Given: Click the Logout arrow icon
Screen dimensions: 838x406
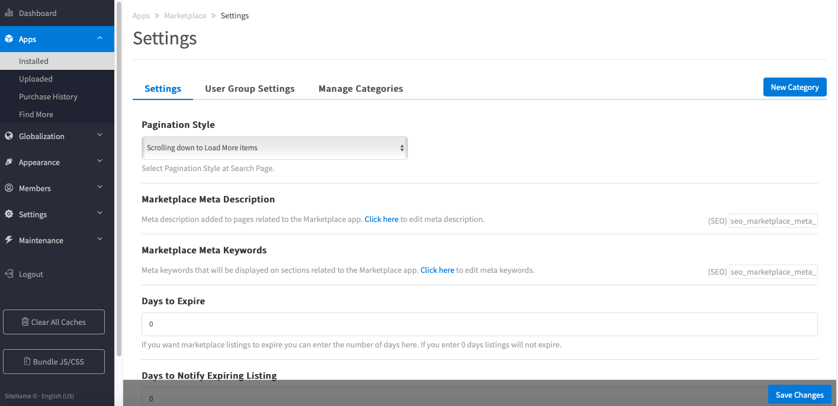Looking at the screenshot, I should 9,274.
